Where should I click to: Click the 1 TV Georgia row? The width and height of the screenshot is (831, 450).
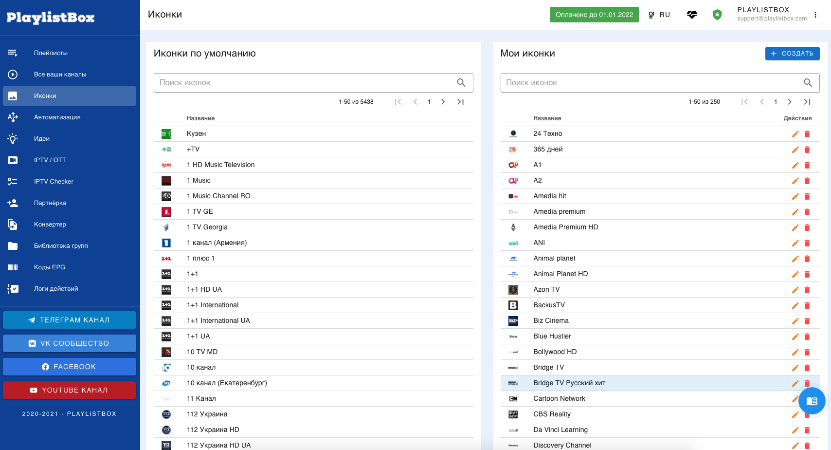click(x=313, y=227)
